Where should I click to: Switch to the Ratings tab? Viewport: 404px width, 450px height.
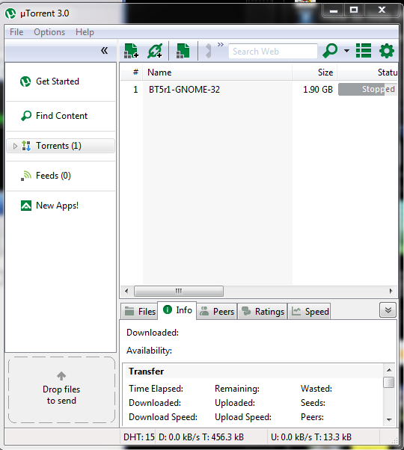coord(263,312)
